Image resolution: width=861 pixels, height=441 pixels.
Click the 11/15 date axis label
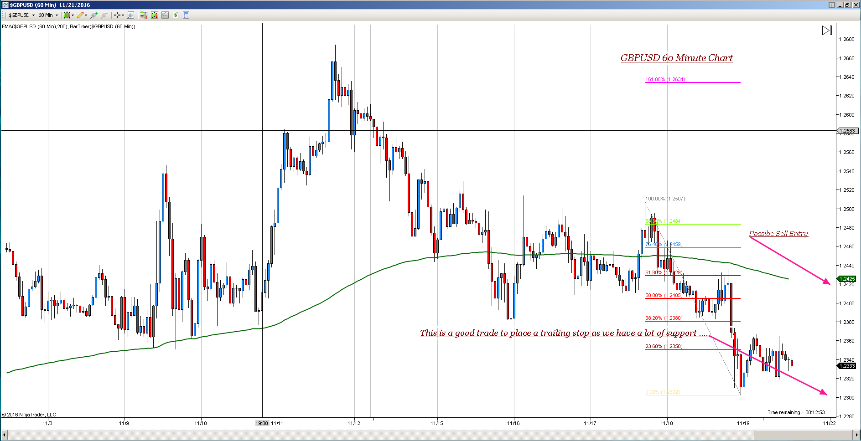437,423
